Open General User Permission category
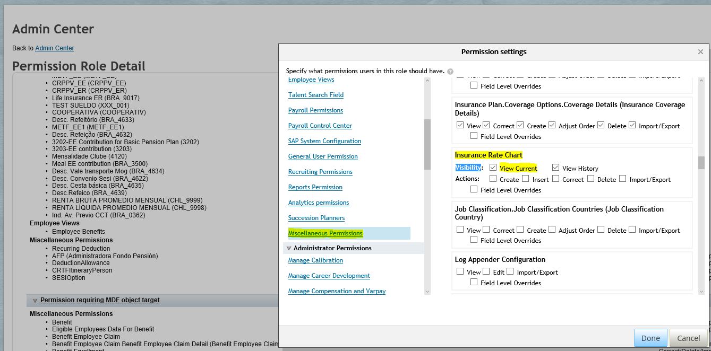711x351 pixels. [323, 156]
